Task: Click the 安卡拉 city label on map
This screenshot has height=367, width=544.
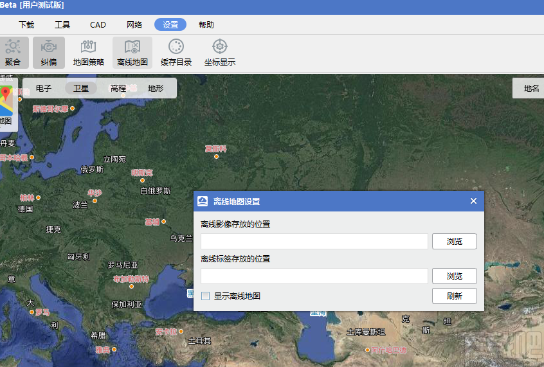Action: pyautogui.click(x=166, y=332)
